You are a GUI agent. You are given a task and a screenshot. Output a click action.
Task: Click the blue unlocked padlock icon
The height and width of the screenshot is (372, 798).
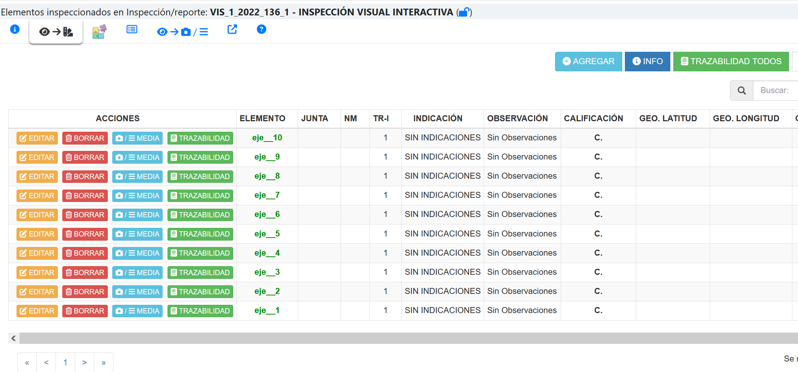464,12
